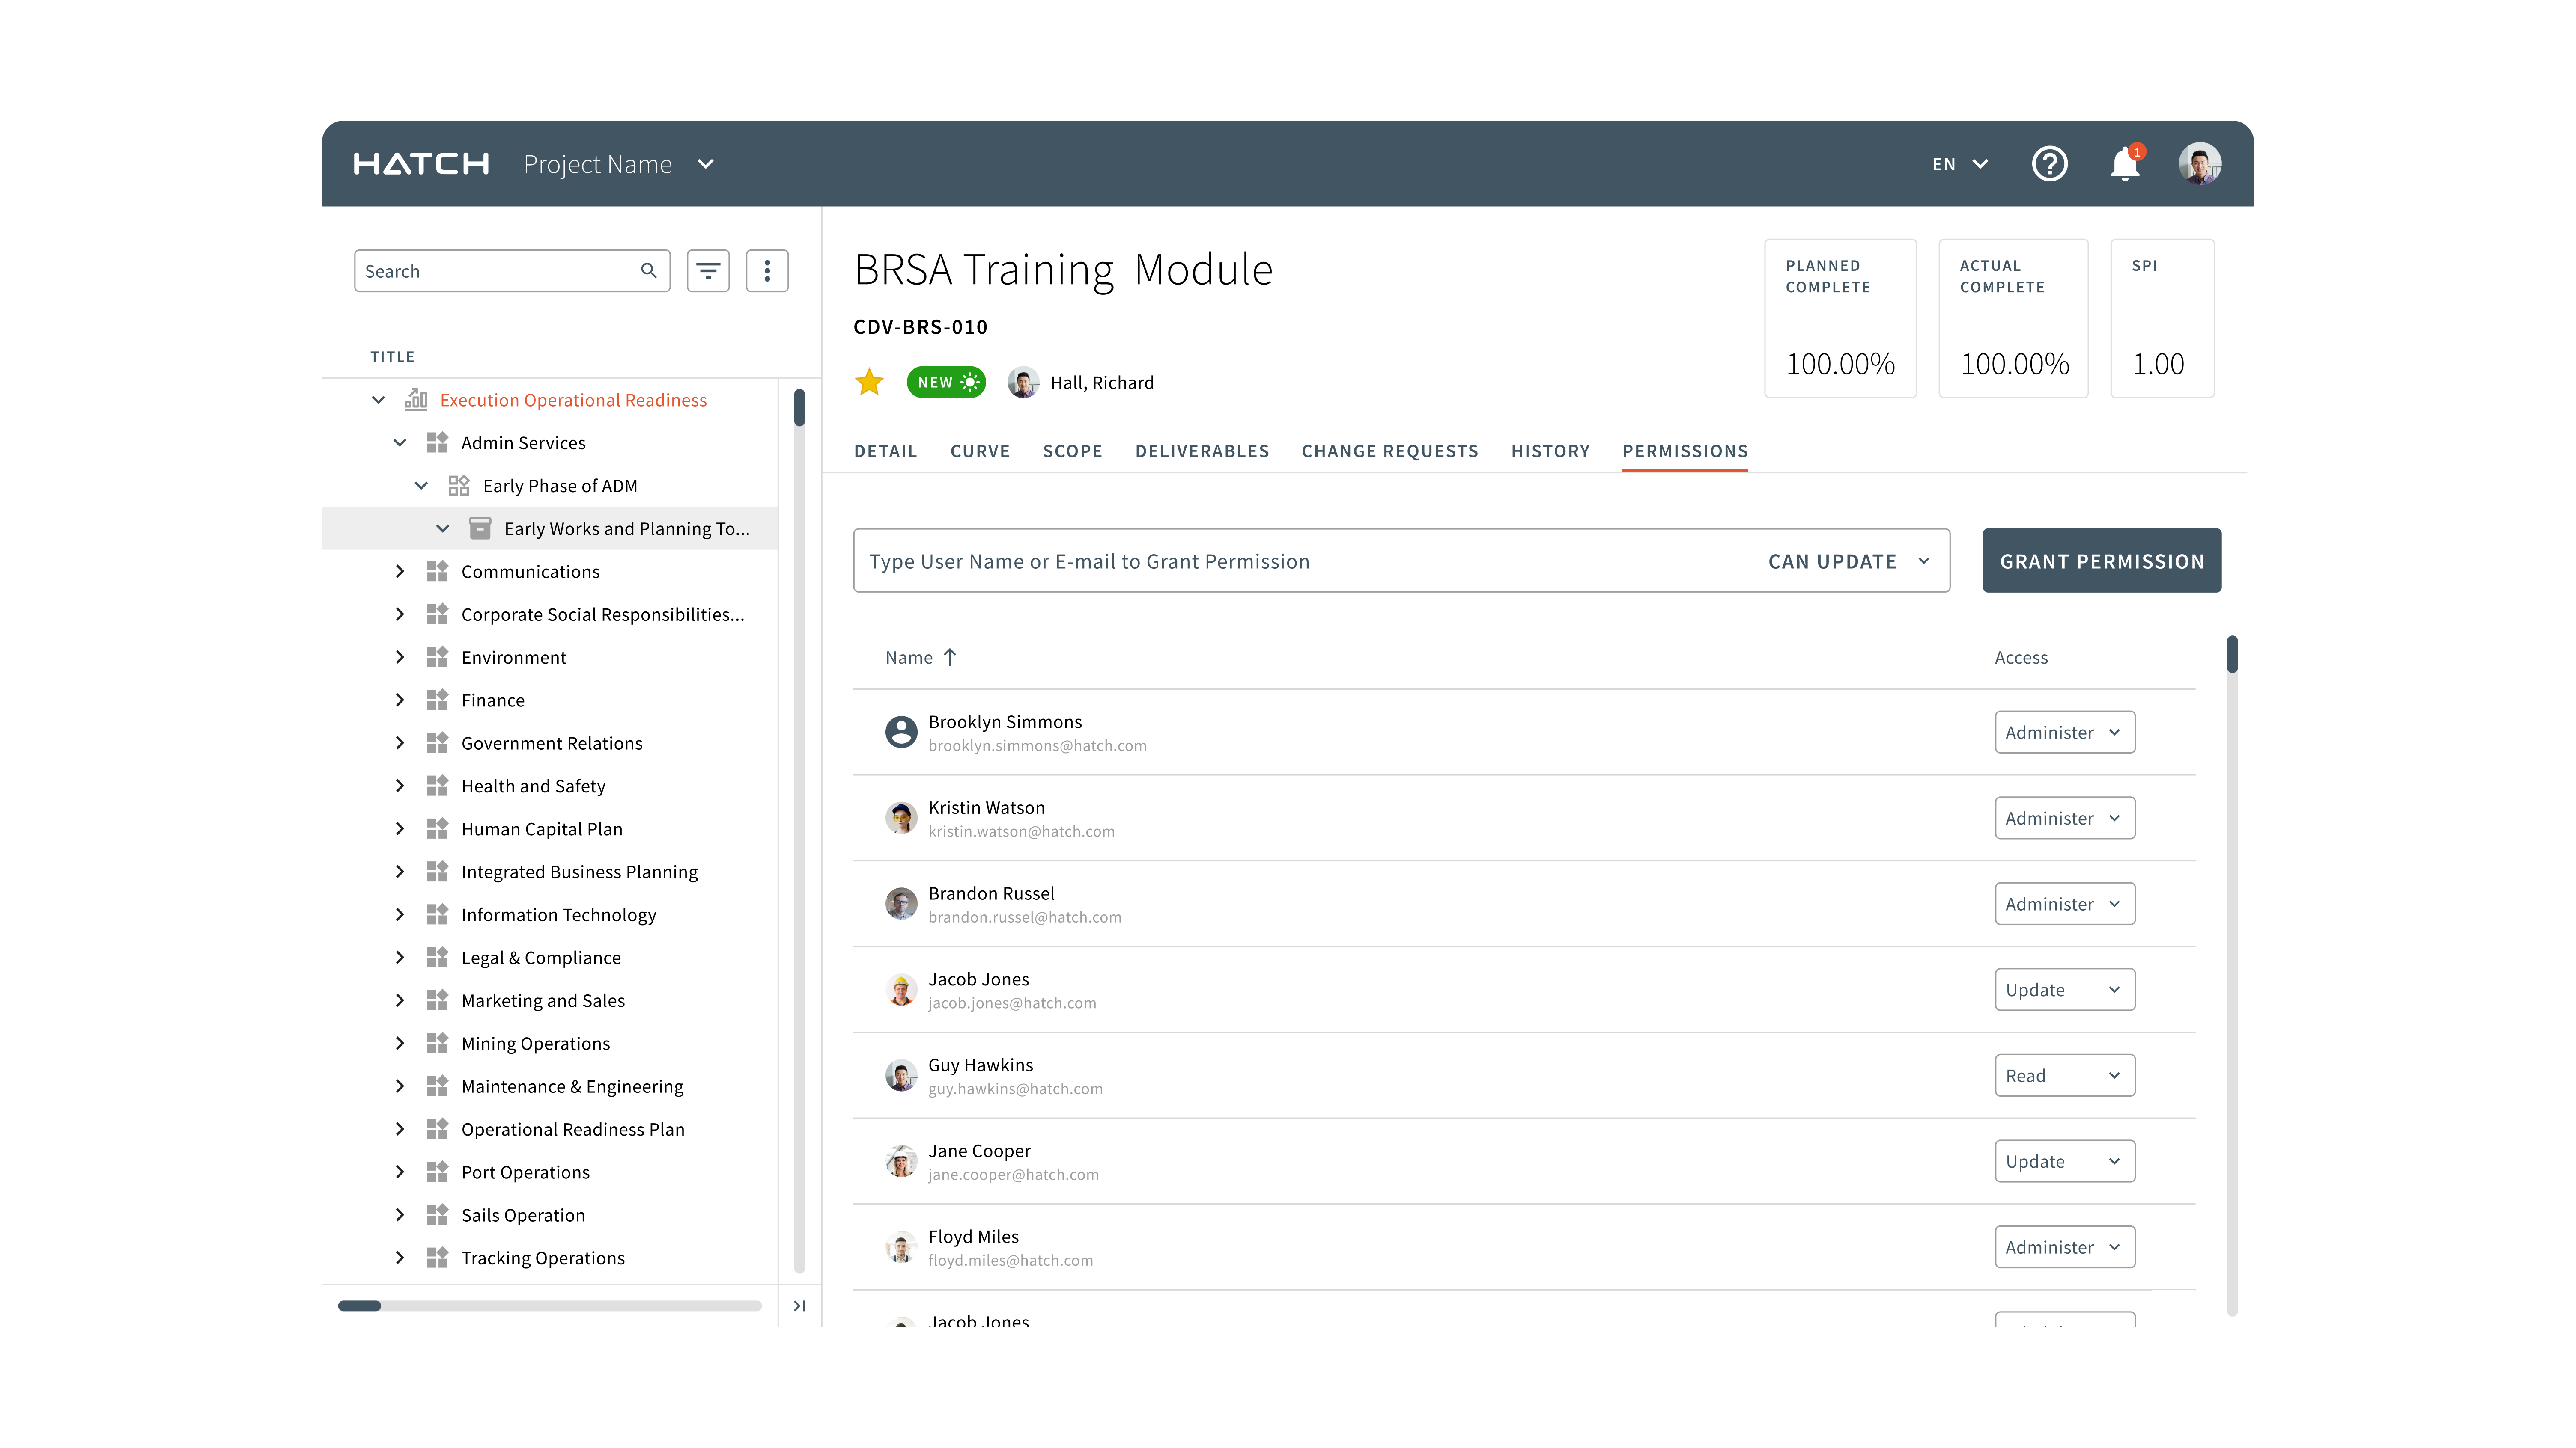Collapse the Admin Services tree node
Image resolution: width=2576 pixels, height=1448 pixels.
[x=400, y=443]
